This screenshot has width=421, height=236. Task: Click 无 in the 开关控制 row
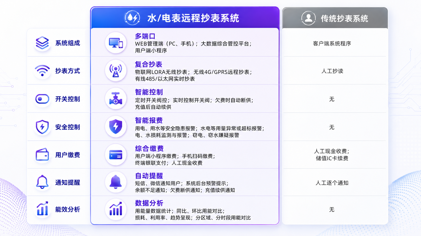pyautogui.click(x=332, y=99)
